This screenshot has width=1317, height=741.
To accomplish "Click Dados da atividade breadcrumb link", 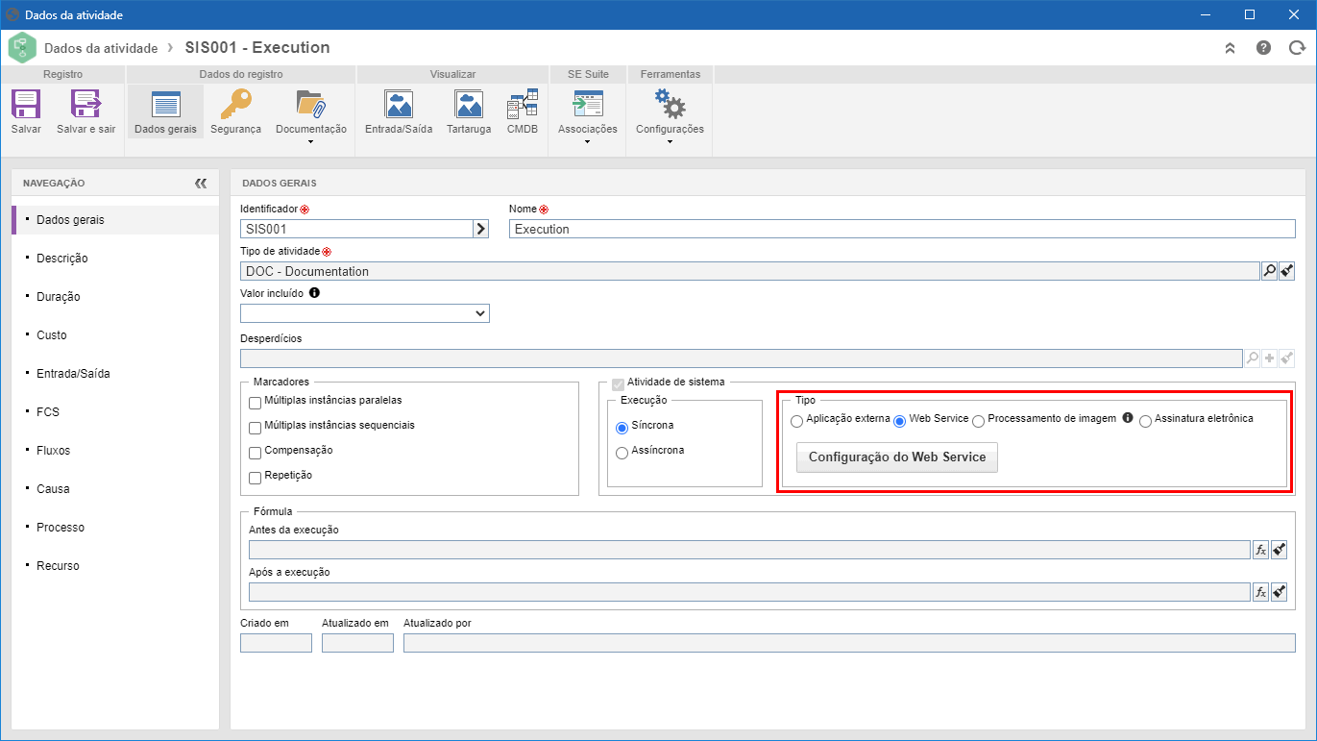I will tap(101, 48).
